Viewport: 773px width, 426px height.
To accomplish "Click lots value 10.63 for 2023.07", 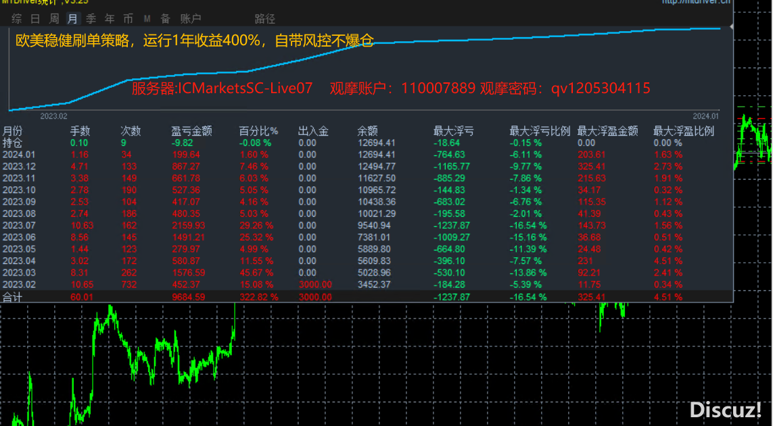I will 82,225.
